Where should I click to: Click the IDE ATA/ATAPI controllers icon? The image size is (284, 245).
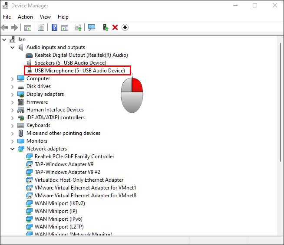pos(21,118)
